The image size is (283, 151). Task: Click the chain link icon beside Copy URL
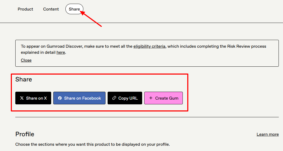[114, 98]
